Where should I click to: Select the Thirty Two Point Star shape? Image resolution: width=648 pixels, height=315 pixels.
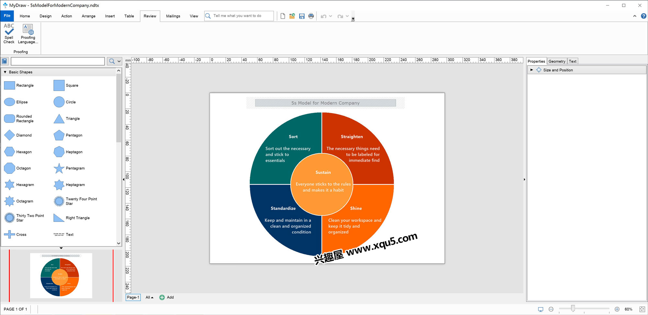[24, 218]
